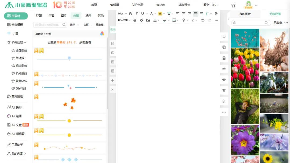Open Ai 快排 in the sidebar
Screen dimensions: 290x163
[x=15, y=107]
